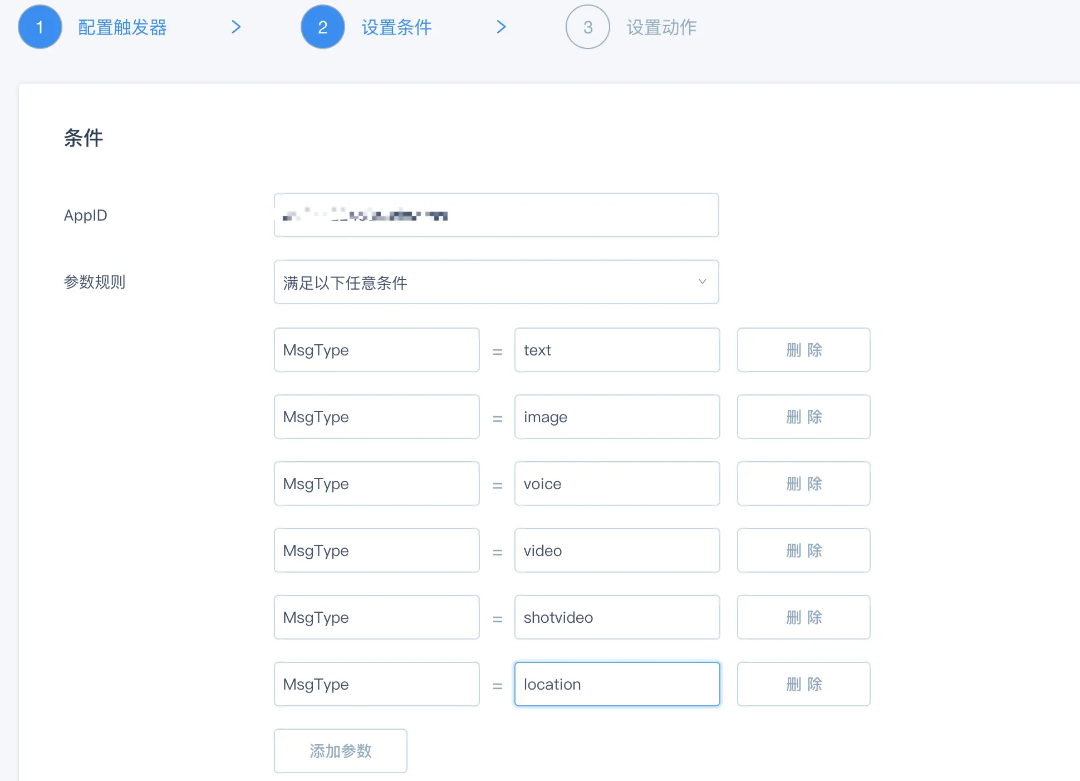Click the step 2 circle icon
The width and height of the screenshot is (1080, 781).
click(322, 27)
